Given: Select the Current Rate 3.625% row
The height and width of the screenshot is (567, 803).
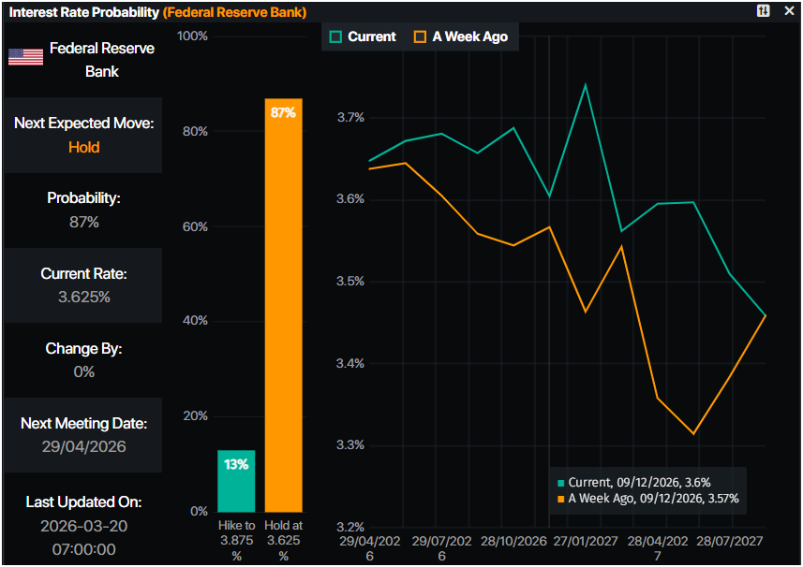Looking at the screenshot, I should [x=83, y=285].
